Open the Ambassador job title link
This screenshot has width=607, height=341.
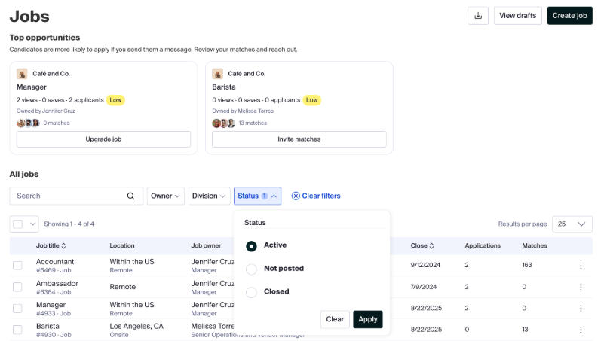click(57, 283)
